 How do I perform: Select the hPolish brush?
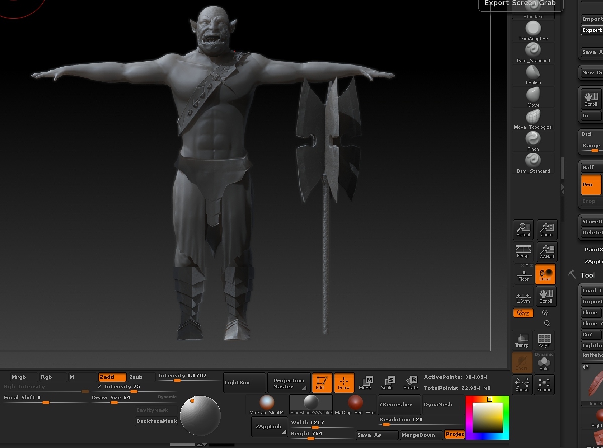533,75
